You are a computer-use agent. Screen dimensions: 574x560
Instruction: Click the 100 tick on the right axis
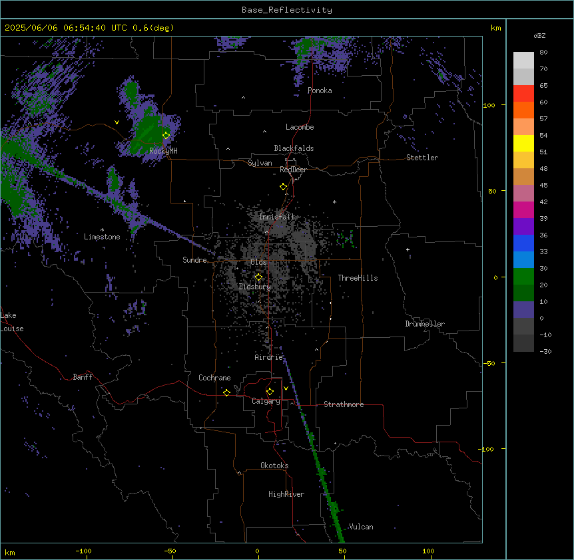tap(489, 105)
